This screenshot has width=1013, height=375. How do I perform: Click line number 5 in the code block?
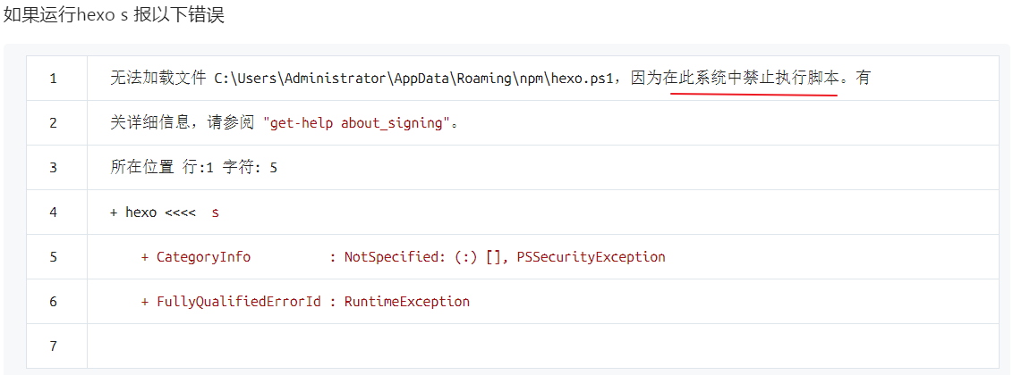point(53,257)
